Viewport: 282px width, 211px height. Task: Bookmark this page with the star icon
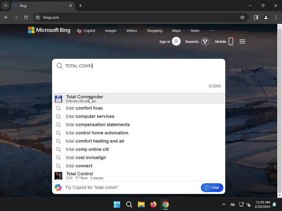coord(242,17)
